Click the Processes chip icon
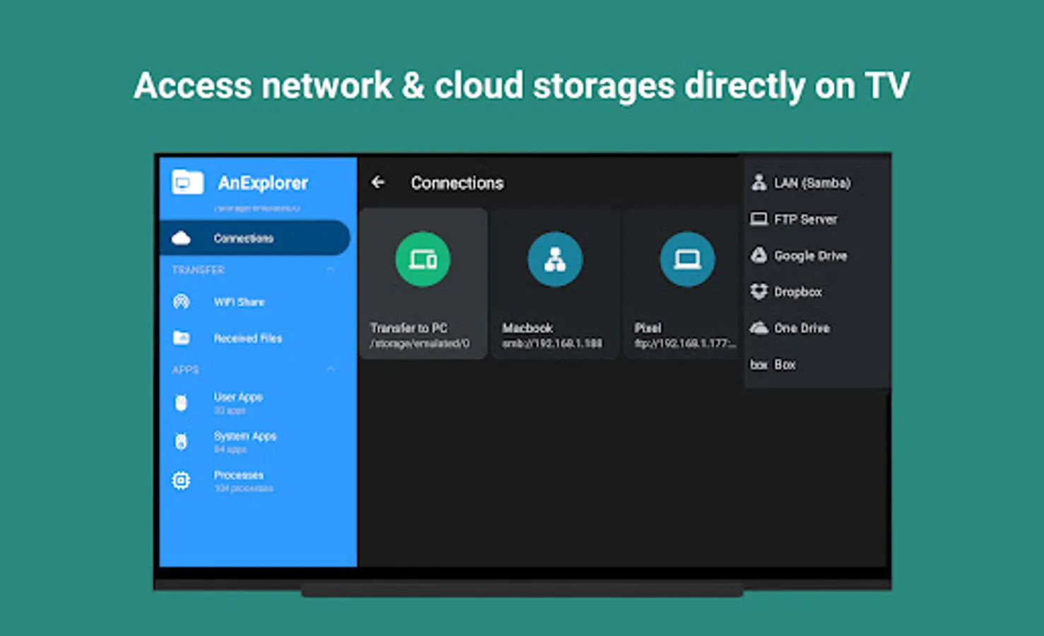Image resolution: width=1044 pixels, height=636 pixels. (x=181, y=481)
